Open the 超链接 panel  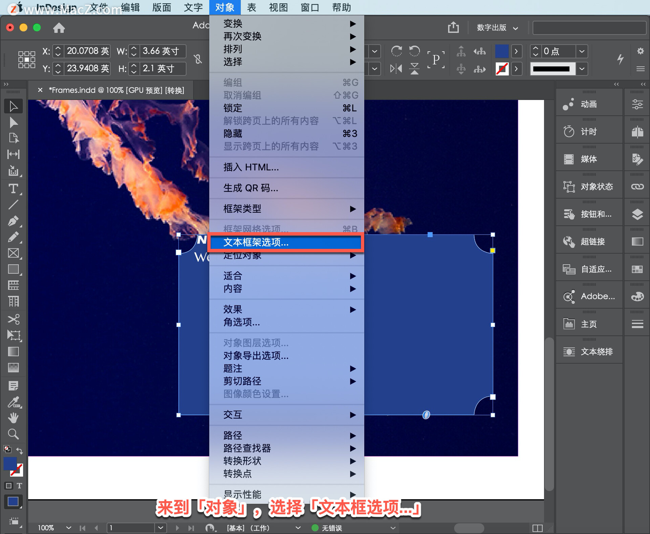[x=589, y=241]
